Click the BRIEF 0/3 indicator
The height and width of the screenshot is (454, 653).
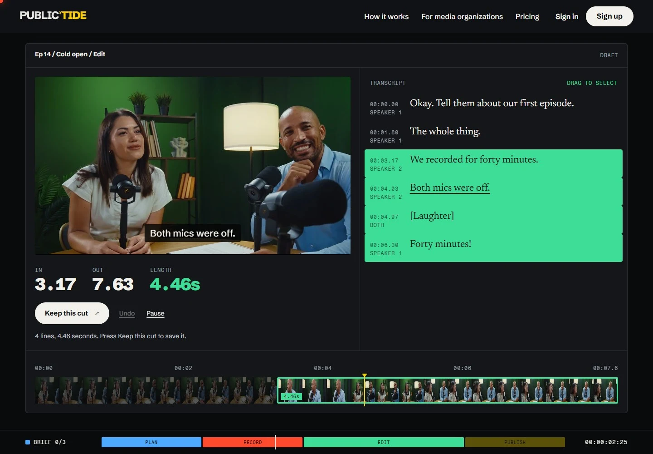tap(45, 442)
